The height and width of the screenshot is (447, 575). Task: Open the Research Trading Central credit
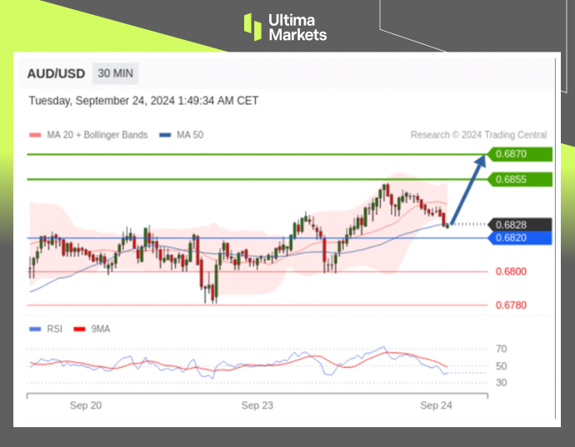coord(478,135)
